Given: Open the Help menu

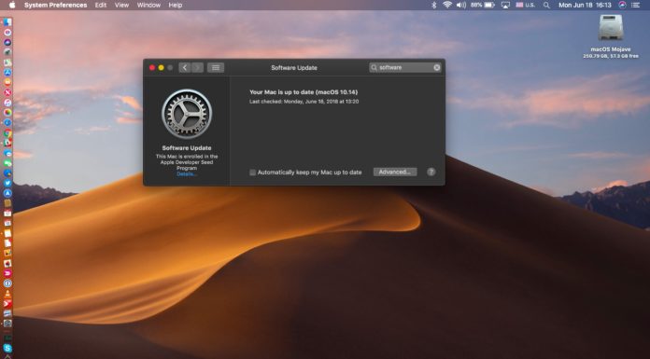Looking at the screenshot, I should coord(176,5).
